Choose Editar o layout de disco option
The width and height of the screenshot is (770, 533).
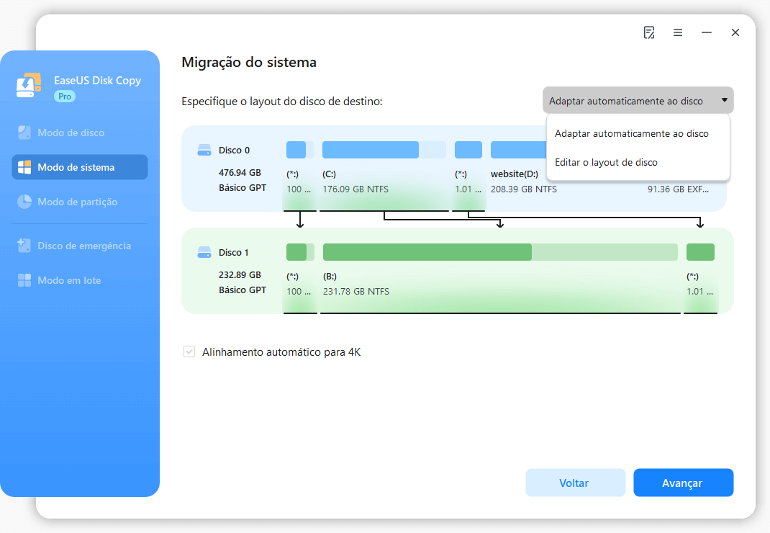click(x=606, y=163)
